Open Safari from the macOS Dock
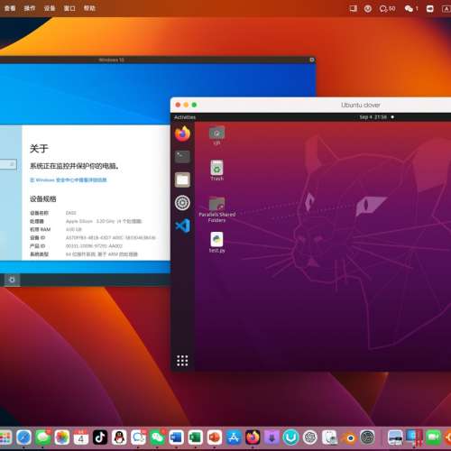Viewport: 451px width, 451px height. click(x=23, y=437)
